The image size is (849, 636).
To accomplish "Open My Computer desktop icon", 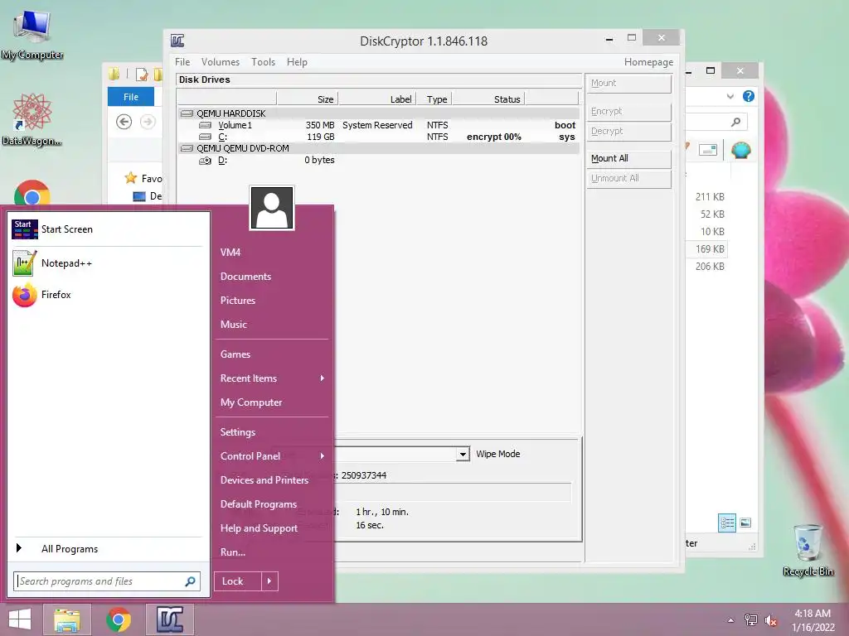I will click(32, 35).
